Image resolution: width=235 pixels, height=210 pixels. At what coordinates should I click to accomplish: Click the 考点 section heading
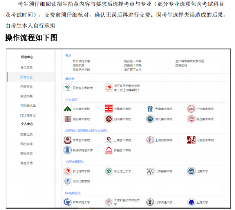pos(68,56)
